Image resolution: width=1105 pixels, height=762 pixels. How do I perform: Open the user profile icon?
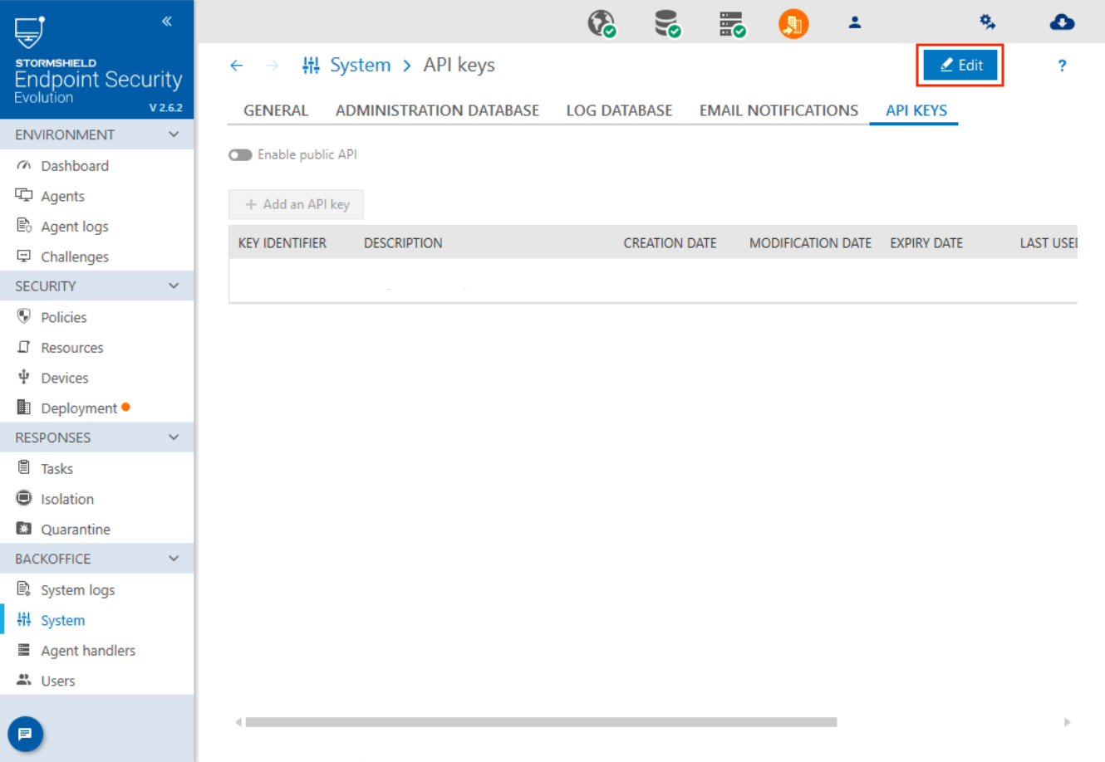coord(854,23)
